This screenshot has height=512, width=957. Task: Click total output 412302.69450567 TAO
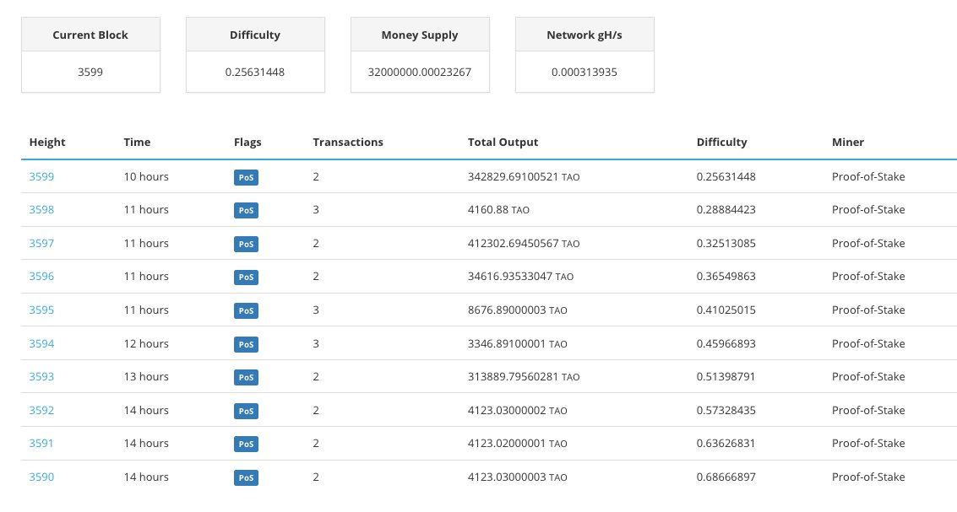tap(524, 243)
